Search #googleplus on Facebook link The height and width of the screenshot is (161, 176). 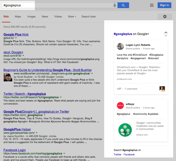pos(129,155)
